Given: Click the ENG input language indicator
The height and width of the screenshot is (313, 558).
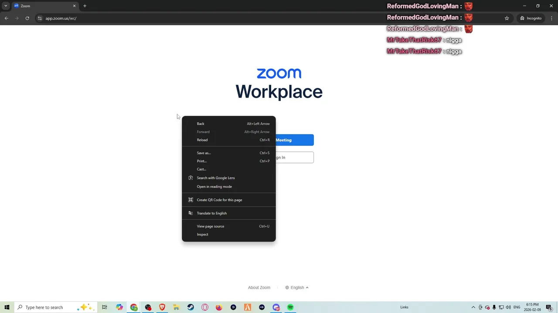Looking at the screenshot, I should [x=517, y=307].
